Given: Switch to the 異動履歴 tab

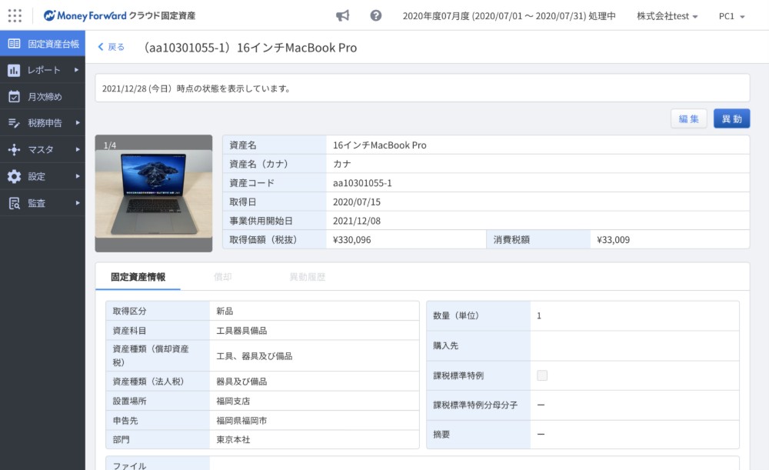Looking at the screenshot, I should pyautogui.click(x=307, y=277).
